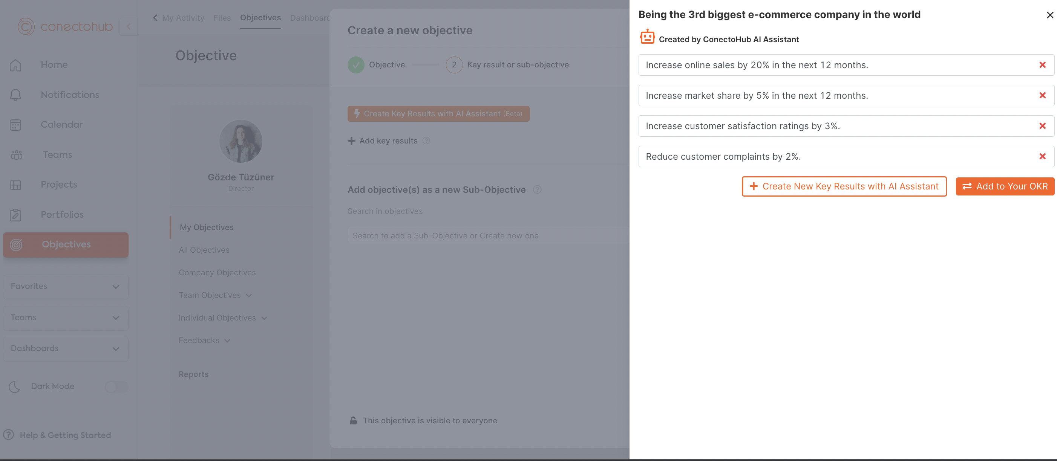Select the Objectives top tab

(x=260, y=18)
